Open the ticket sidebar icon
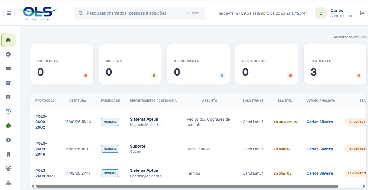This screenshot has width=368, height=190. [8, 69]
